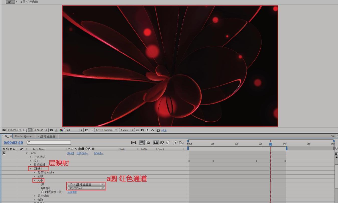Viewport: 338px width, 203px height.
Task: Expand the 分散 group
Action: tap(35, 200)
